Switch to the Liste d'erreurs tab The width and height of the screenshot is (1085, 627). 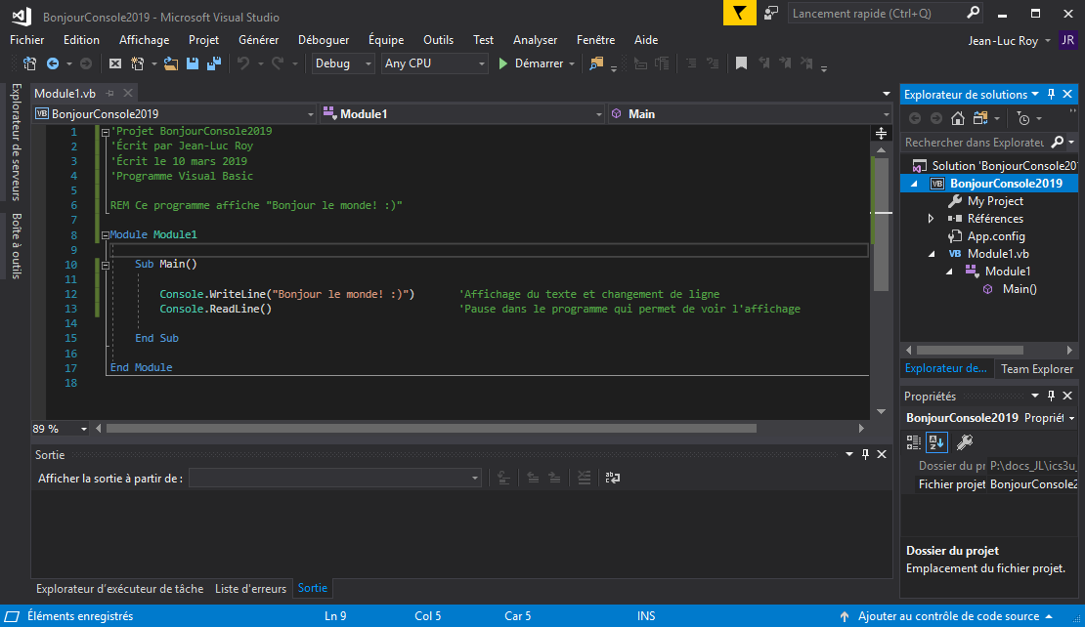250,588
